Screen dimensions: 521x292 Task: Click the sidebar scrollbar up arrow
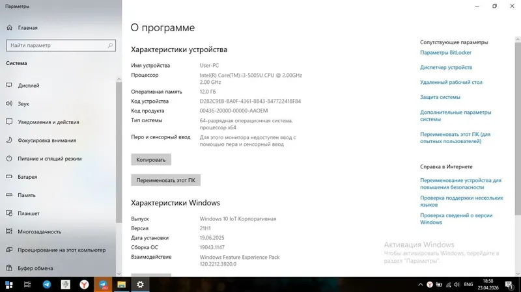coord(119,79)
